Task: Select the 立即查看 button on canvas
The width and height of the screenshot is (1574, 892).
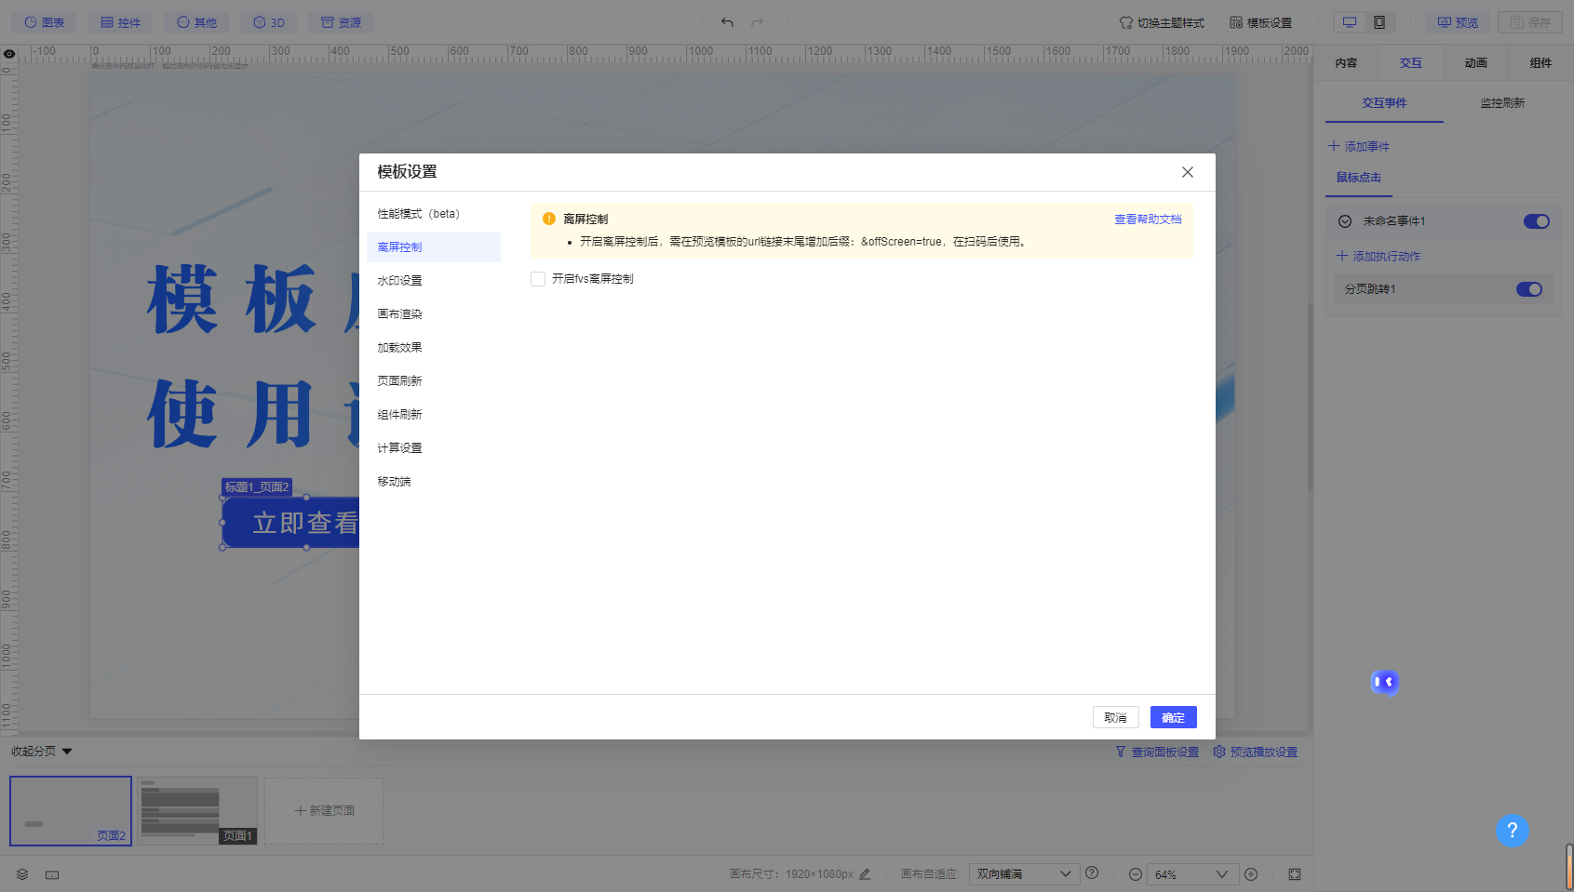Action: pos(291,523)
